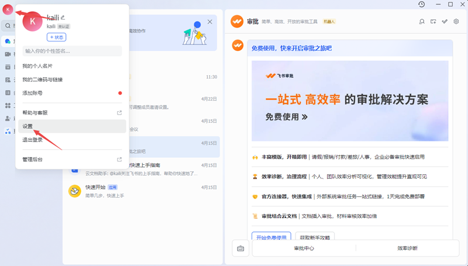Click the small K avatar in the sidebar
The width and height of the screenshot is (468, 266).
click(x=8, y=9)
